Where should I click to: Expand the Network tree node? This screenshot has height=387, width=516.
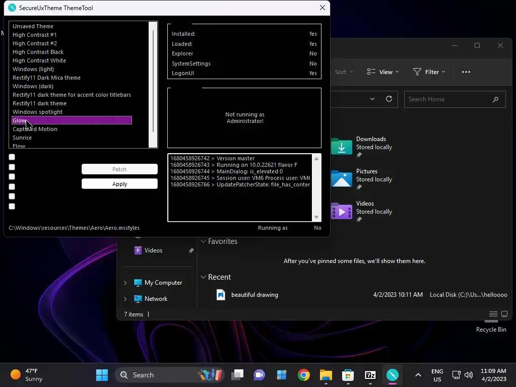125,299
